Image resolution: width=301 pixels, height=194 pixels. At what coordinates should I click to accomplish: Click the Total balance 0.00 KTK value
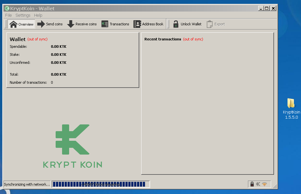(59, 74)
